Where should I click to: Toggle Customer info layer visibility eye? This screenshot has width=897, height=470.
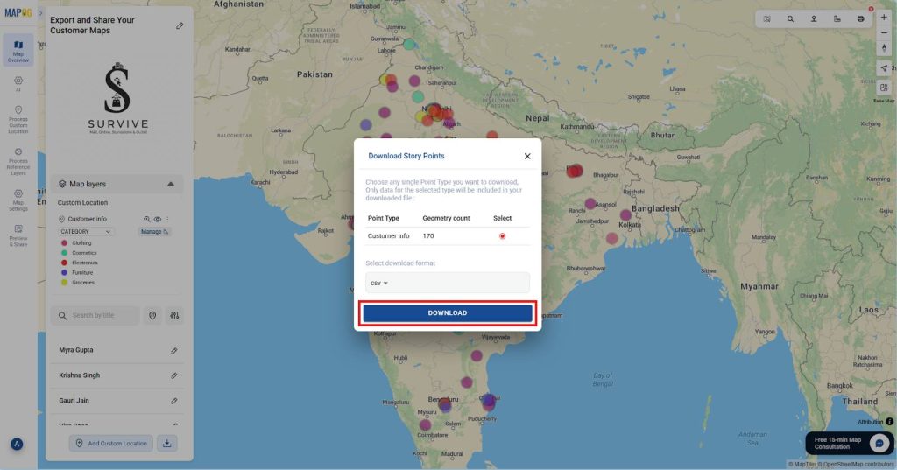[x=158, y=219]
